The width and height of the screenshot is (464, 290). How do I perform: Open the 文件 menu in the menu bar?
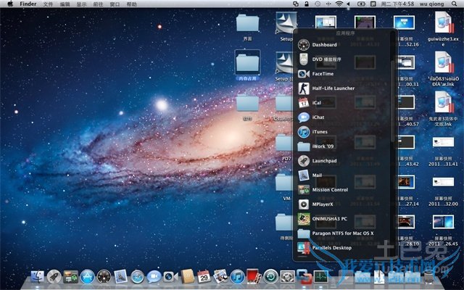[x=48, y=4]
